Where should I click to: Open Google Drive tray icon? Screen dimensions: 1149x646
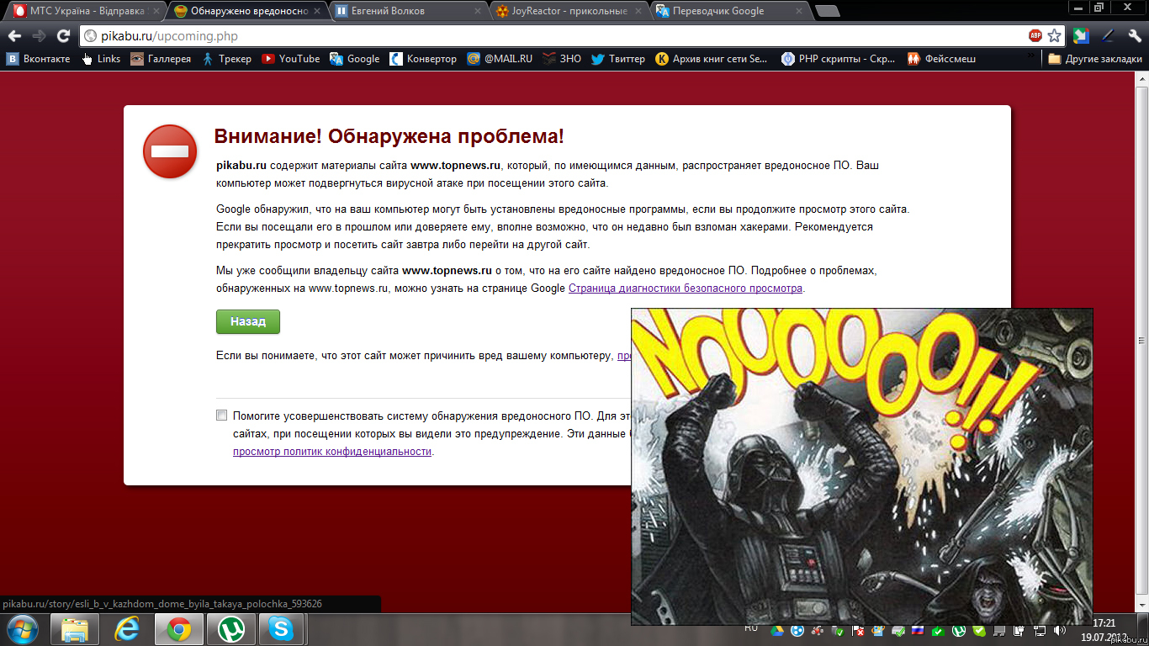(x=778, y=631)
